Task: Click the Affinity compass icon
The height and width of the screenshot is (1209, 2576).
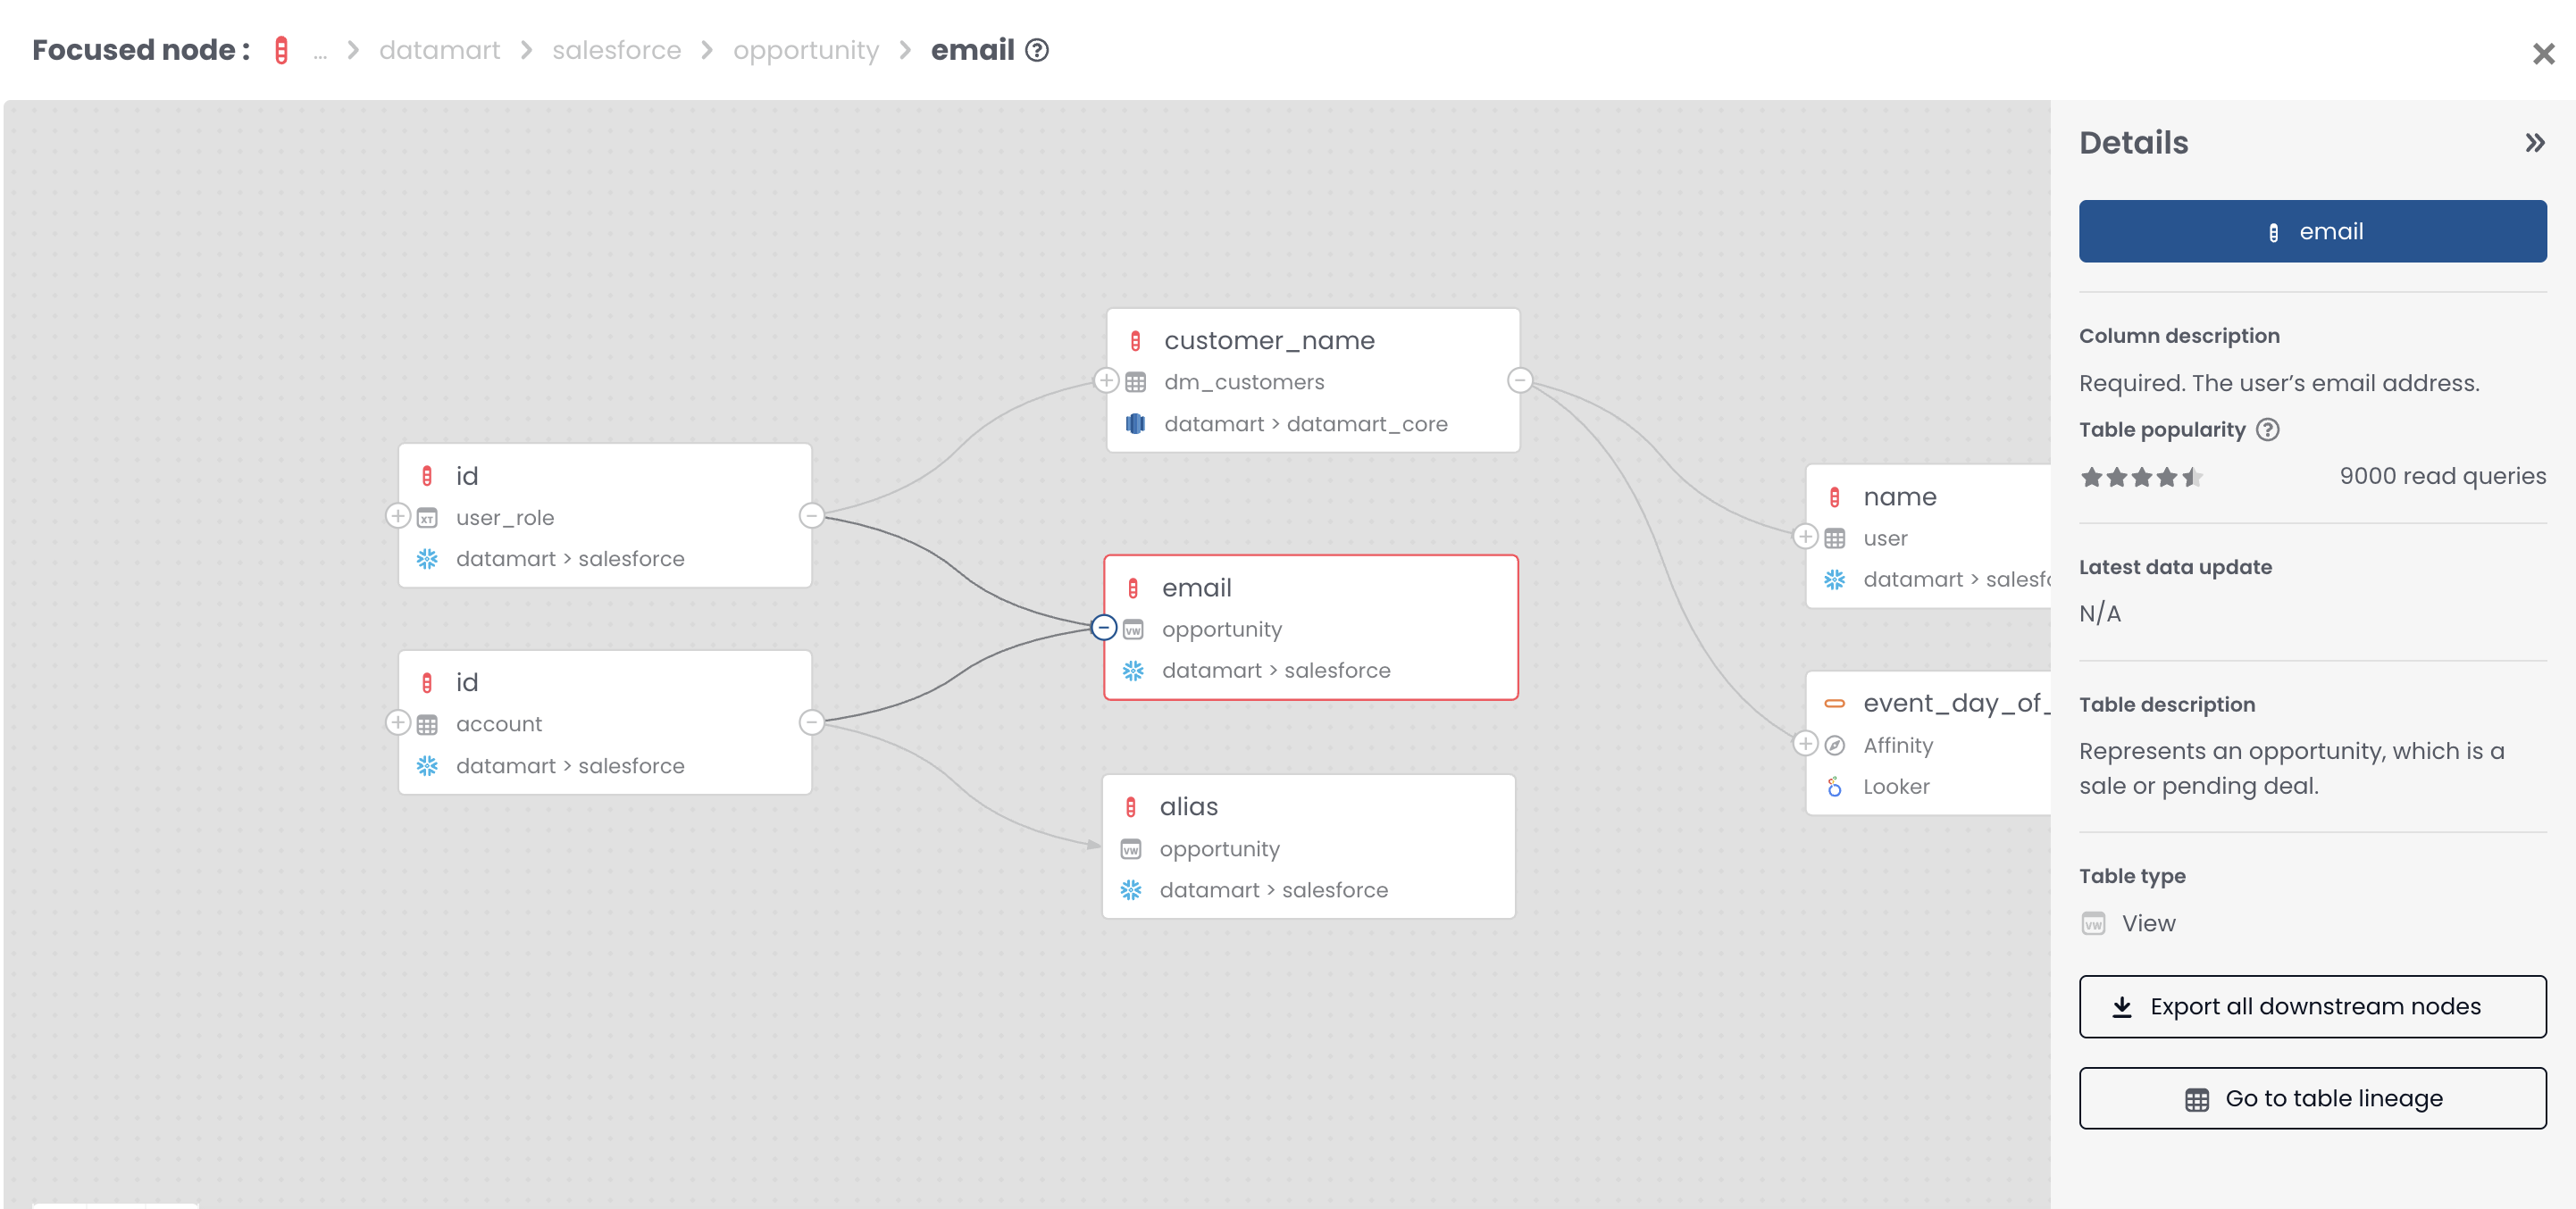Action: [x=1833, y=745]
